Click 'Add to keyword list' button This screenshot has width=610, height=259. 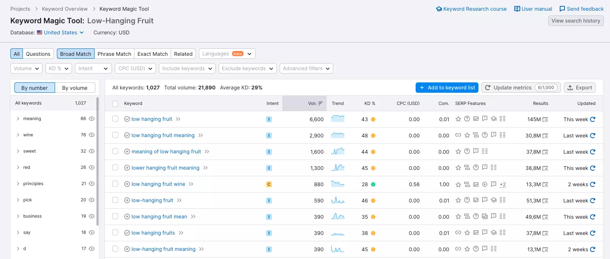click(x=447, y=88)
